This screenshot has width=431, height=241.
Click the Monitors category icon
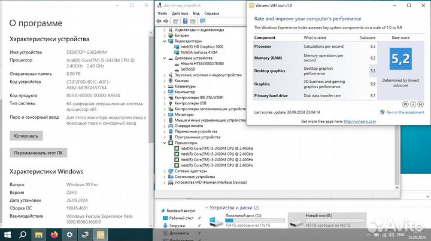coord(171,115)
